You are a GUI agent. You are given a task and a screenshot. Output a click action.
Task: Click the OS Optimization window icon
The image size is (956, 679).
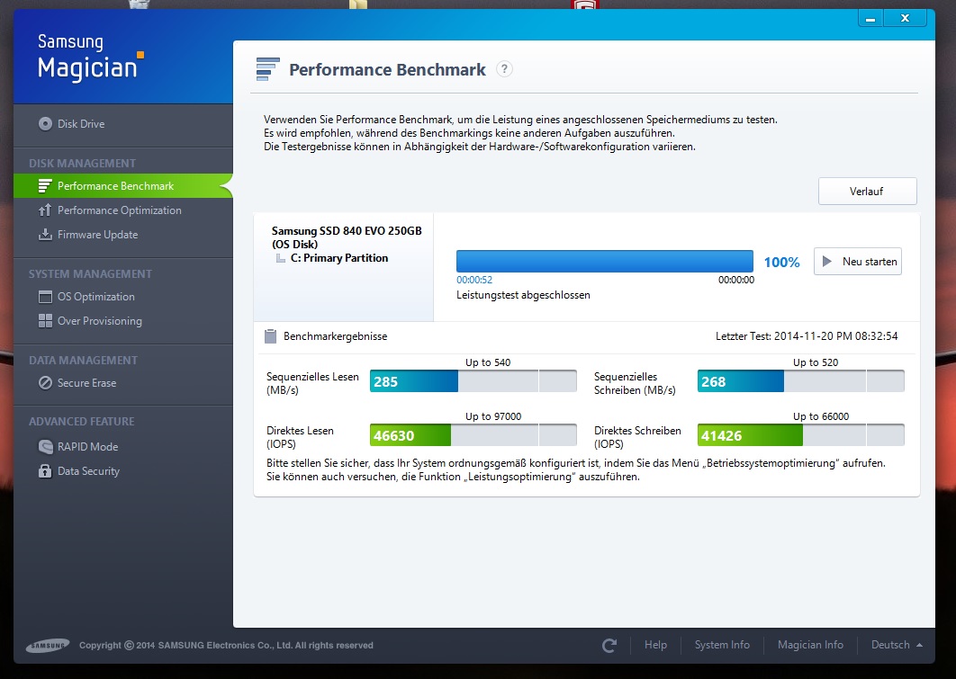click(45, 297)
